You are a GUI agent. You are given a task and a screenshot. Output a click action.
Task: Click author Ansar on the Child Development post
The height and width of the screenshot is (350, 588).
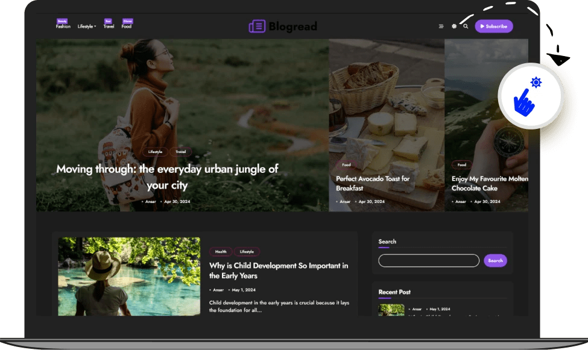[x=218, y=290]
